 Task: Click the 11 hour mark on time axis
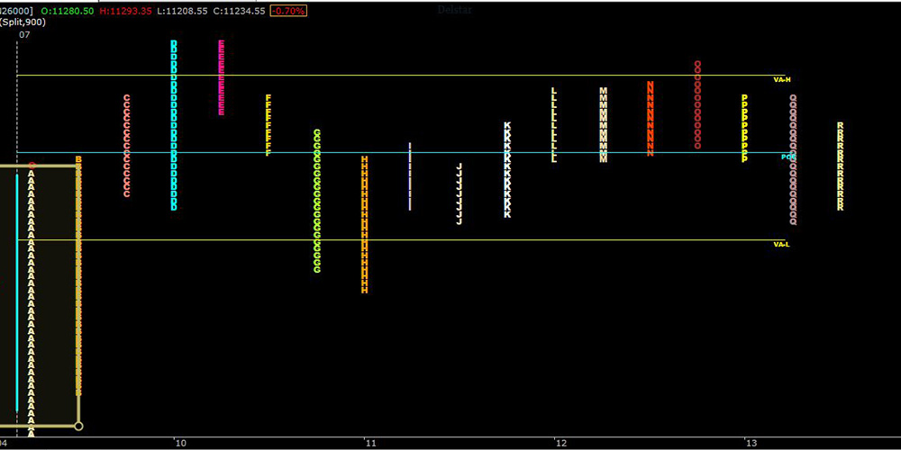[x=370, y=443]
